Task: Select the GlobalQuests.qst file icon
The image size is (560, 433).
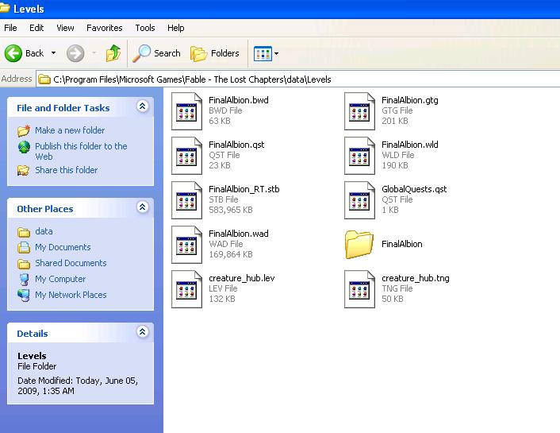Action: click(359, 199)
